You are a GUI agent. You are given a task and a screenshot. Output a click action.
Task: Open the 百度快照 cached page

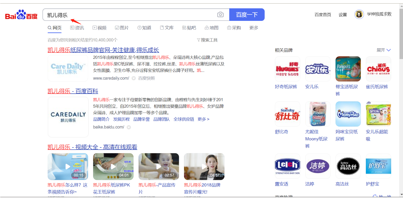[x=147, y=78]
